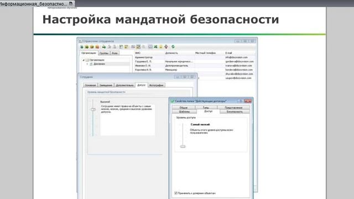Open the Замещение tab
The width and height of the screenshot is (354, 199).
click(x=106, y=85)
